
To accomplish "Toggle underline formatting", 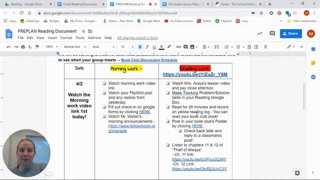I will point(154,47).
